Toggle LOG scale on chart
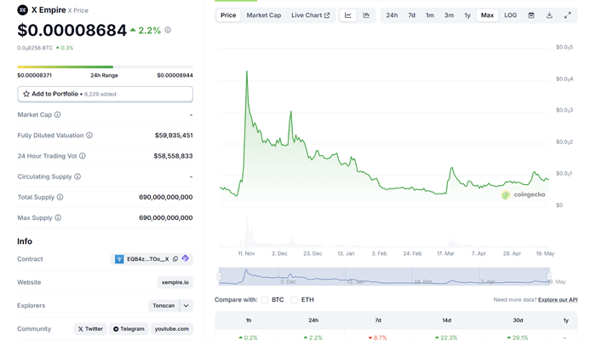The height and width of the screenshot is (341, 596). [511, 15]
